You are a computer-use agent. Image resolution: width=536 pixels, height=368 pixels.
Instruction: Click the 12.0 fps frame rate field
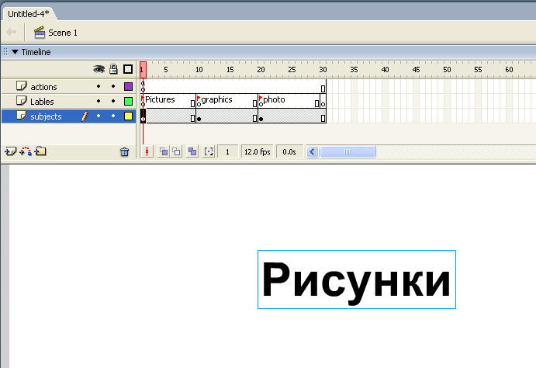pos(257,152)
